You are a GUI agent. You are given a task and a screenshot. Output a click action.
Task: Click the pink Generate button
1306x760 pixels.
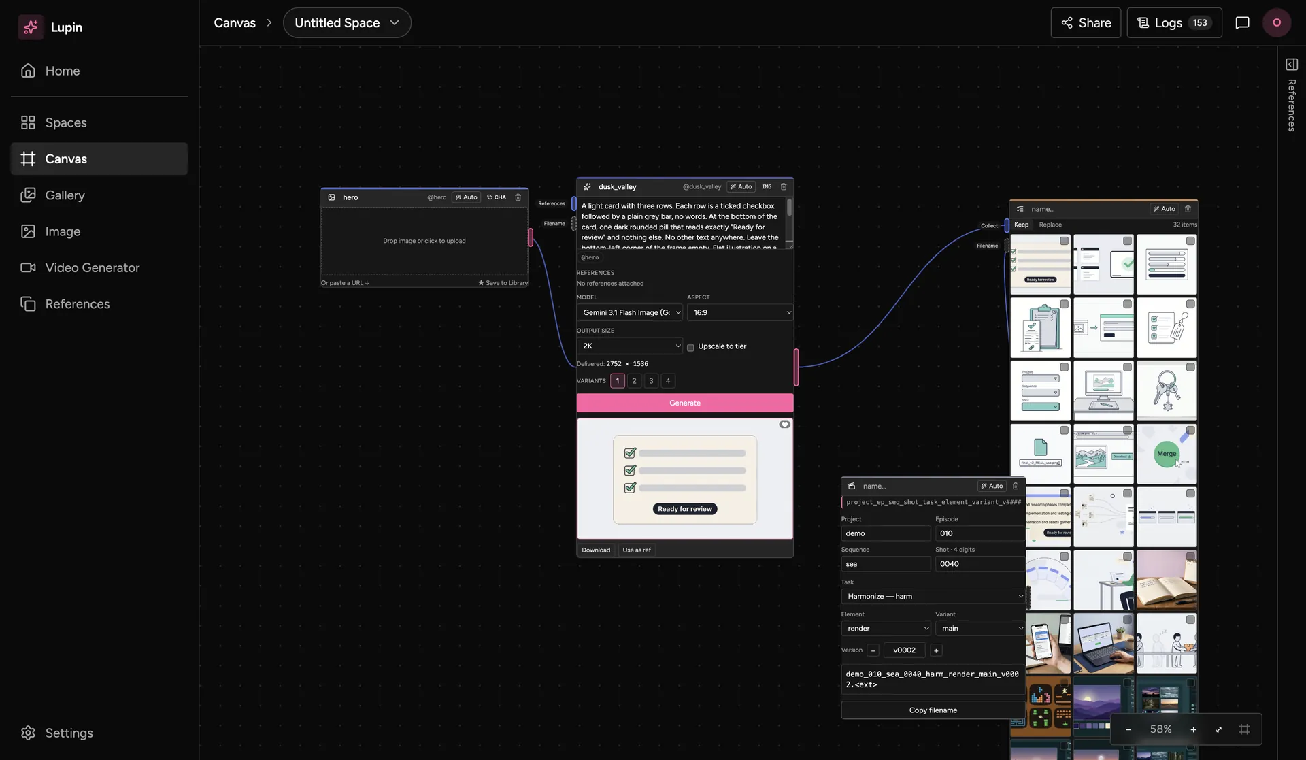(685, 403)
